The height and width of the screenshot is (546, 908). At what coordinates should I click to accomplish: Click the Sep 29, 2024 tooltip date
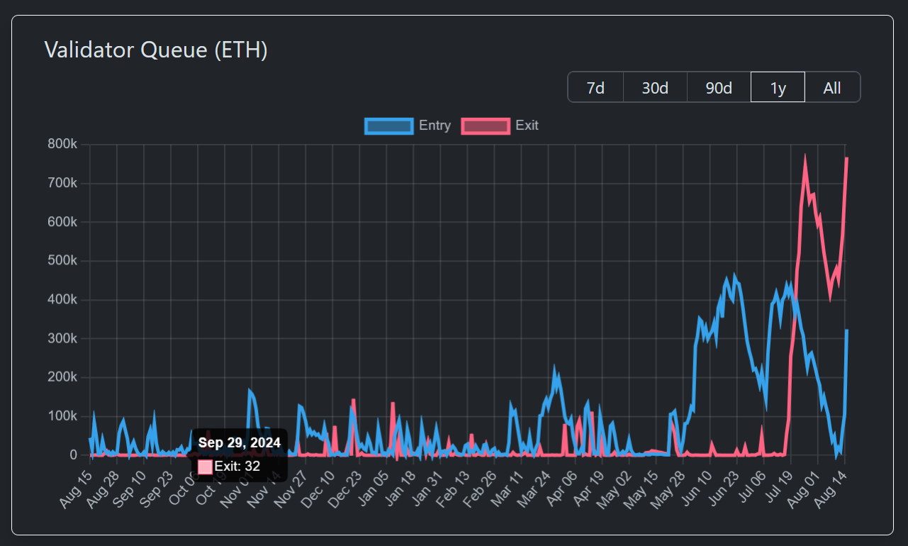[239, 442]
